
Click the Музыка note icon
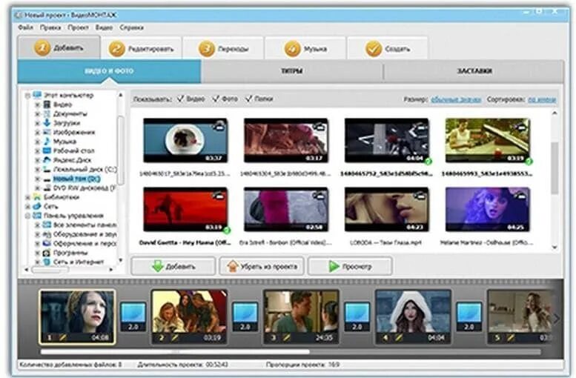click(x=47, y=141)
